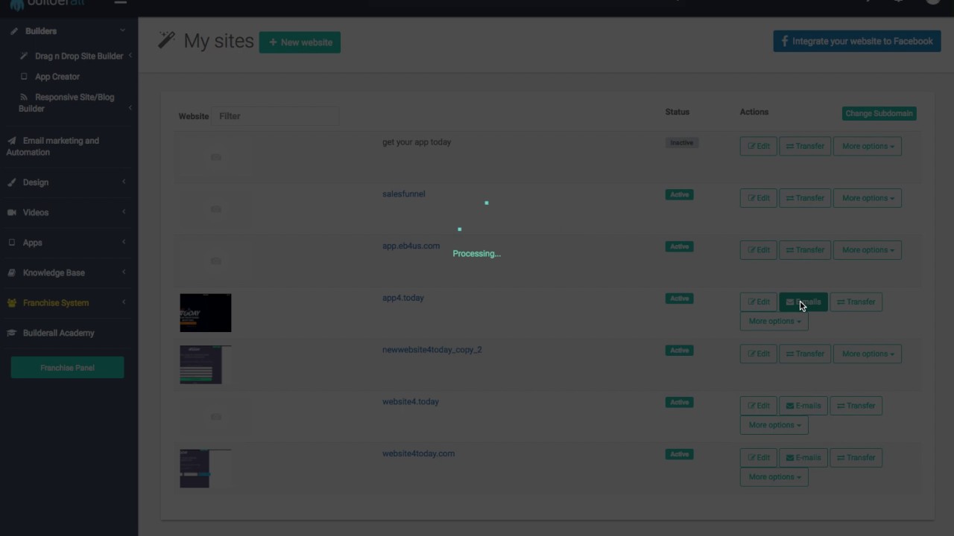The image size is (954, 536).
Task: Click the magic wand icon beside My sites
Action: click(166, 40)
